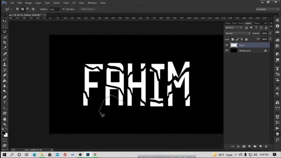Screen dimensions: 281x158
Task: Select the Zoom tool
Action: tap(5, 124)
